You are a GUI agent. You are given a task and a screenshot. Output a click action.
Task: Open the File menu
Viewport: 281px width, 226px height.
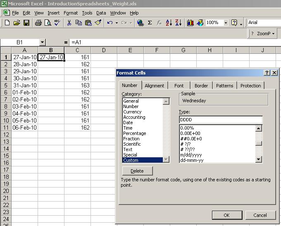[15, 13]
